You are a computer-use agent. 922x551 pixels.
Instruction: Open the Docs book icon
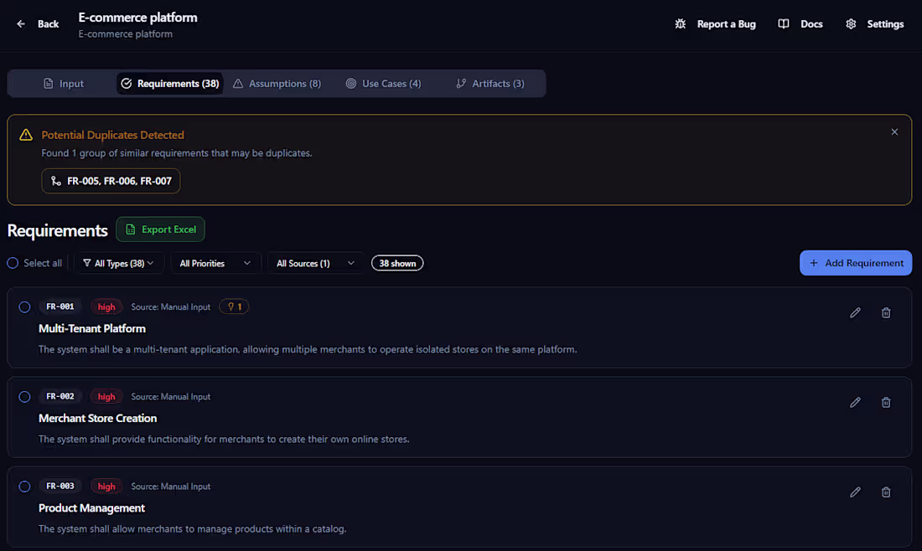pyautogui.click(x=783, y=24)
